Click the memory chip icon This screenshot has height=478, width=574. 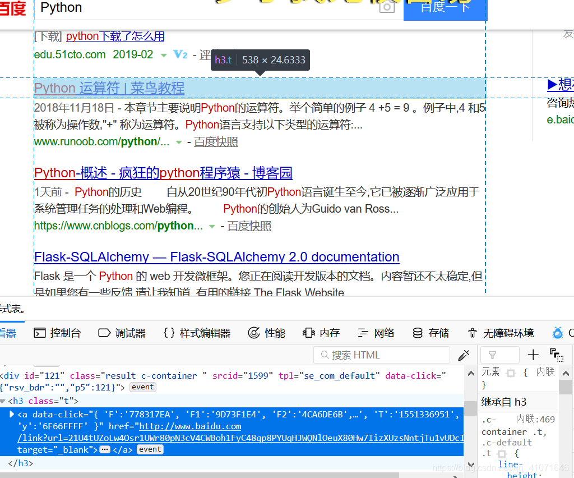(309, 333)
